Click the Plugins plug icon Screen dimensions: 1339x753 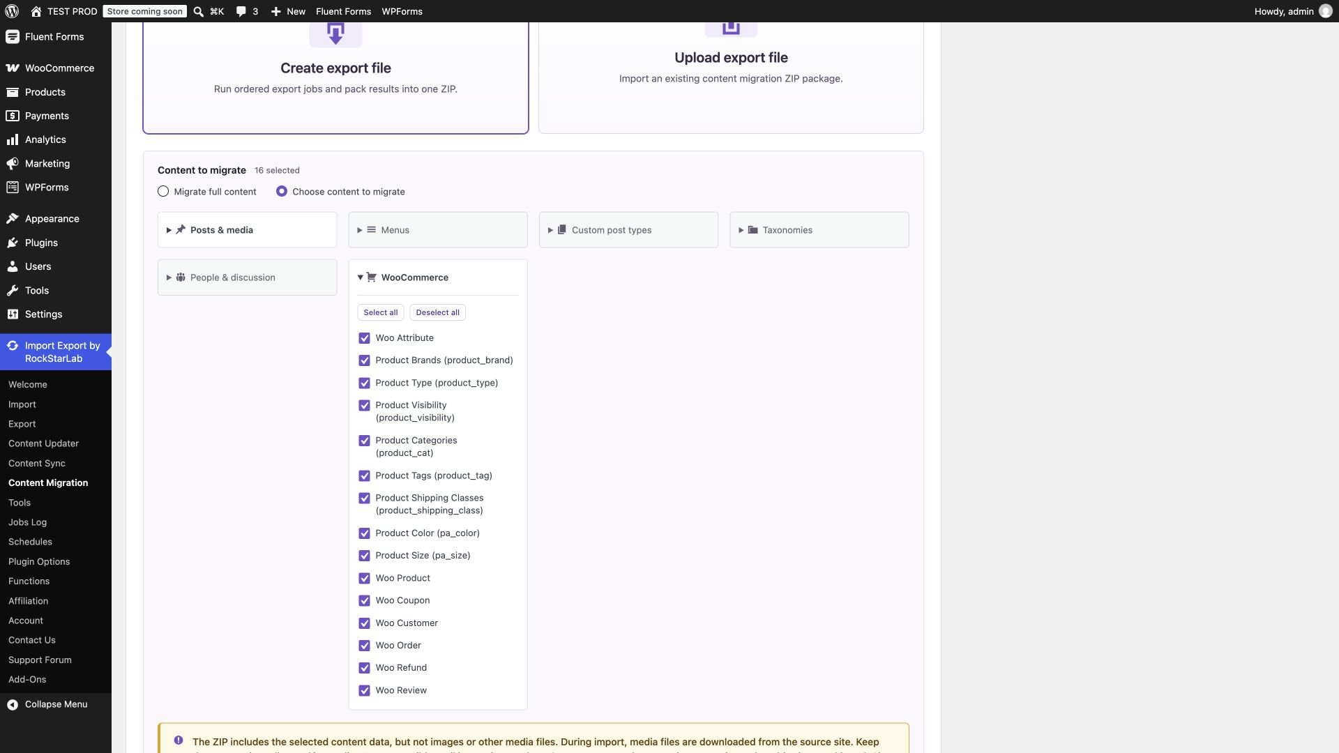pyautogui.click(x=13, y=243)
